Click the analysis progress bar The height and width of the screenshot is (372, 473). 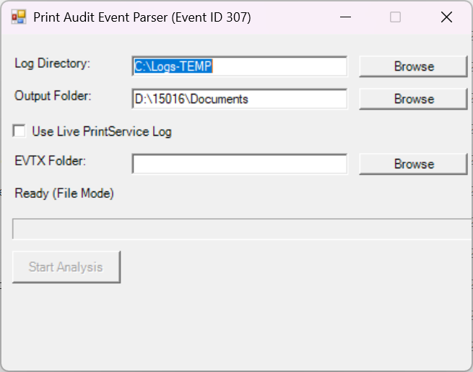click(242, 229)
